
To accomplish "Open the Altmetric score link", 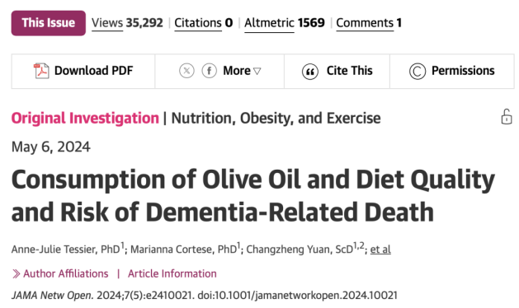I will (269, 23).
